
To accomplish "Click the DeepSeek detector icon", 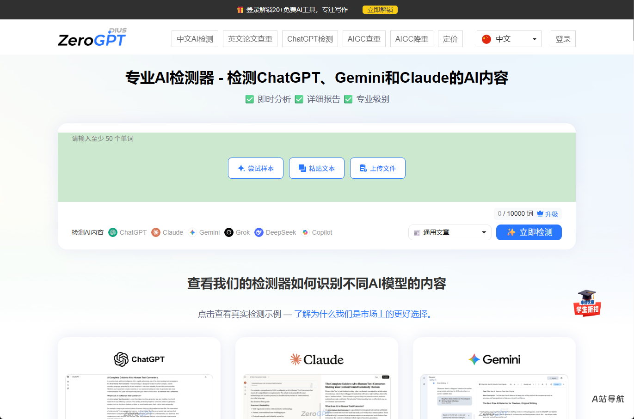I will pos(259,232).
